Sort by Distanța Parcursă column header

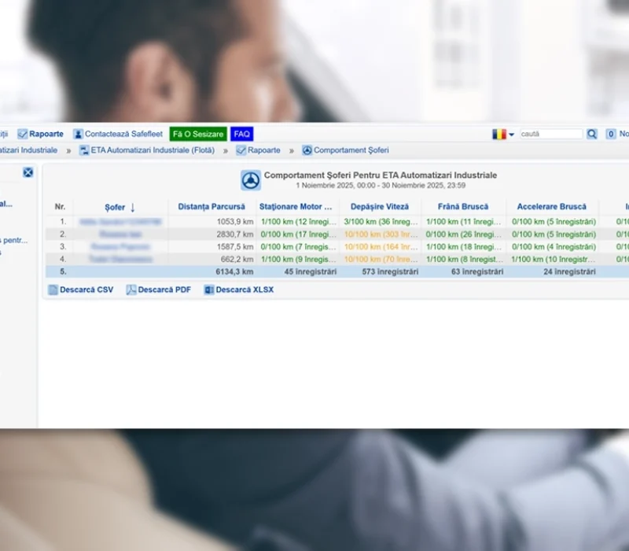[x=211, y=207]
